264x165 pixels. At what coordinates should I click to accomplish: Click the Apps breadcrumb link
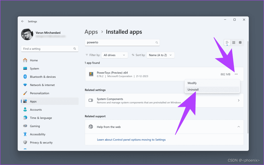[x=91, y=32]
